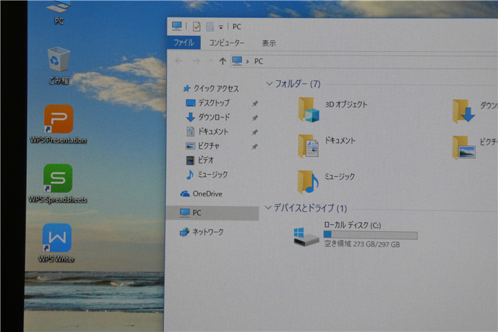Image resolution: width=498 pixels, height=332 pixels.
Task: Select OneDrive in navigation pane
Action: [x=207, y=194]
